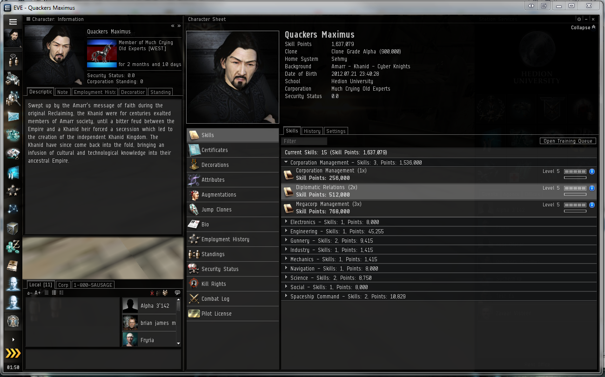Open the Attributes section
The height and width of the screenshot is (377, 605).
tap(233, 179)
